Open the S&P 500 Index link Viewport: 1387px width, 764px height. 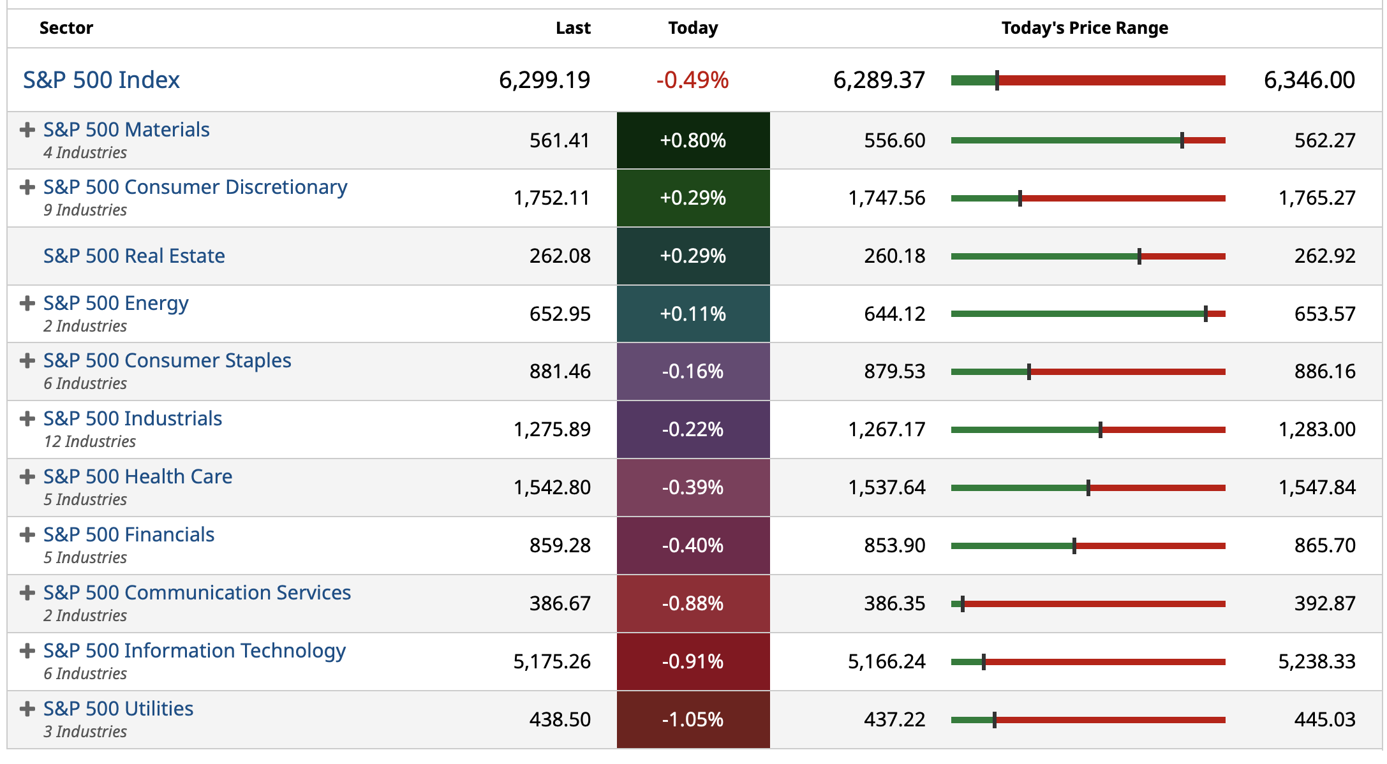pos(101,80)
